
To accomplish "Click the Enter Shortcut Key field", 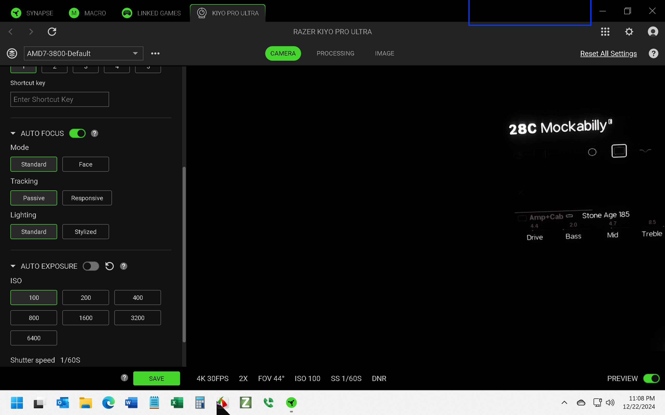I will [x=60, y=99].
